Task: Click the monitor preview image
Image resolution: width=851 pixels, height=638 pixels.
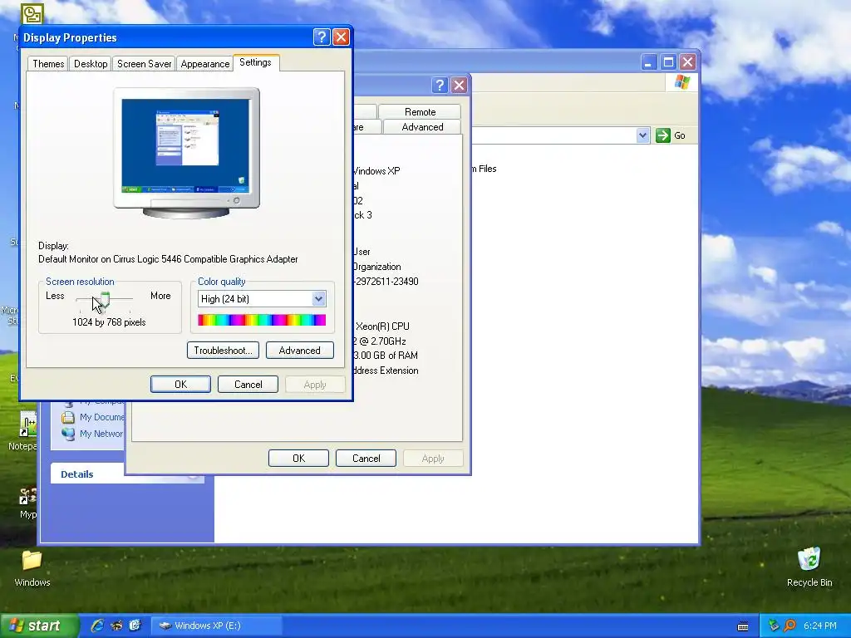Action: click(186, 153)
